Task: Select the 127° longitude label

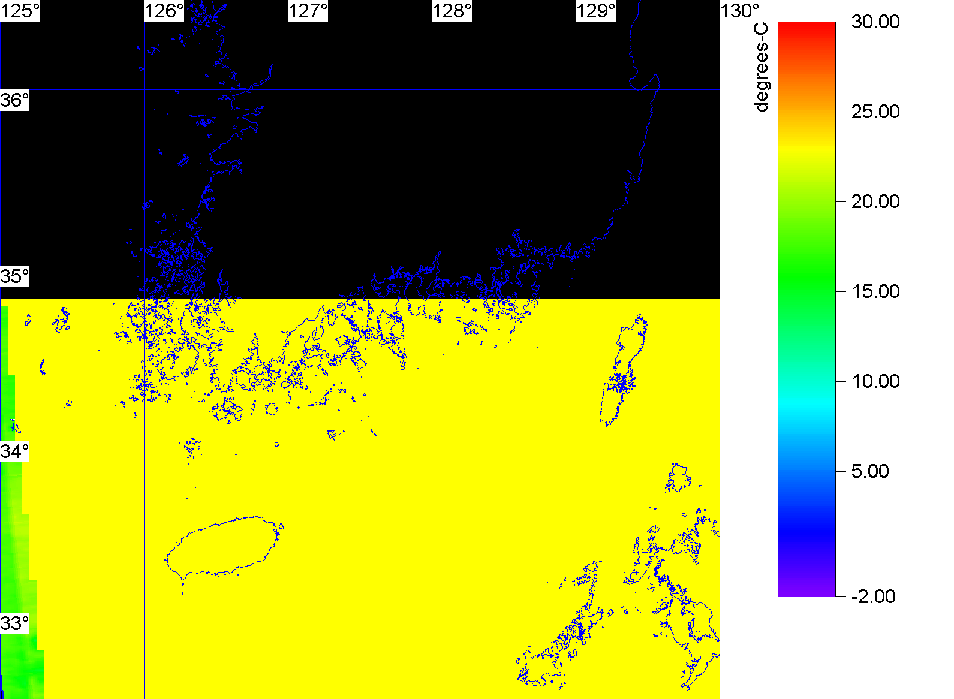Action: (308, 11)
